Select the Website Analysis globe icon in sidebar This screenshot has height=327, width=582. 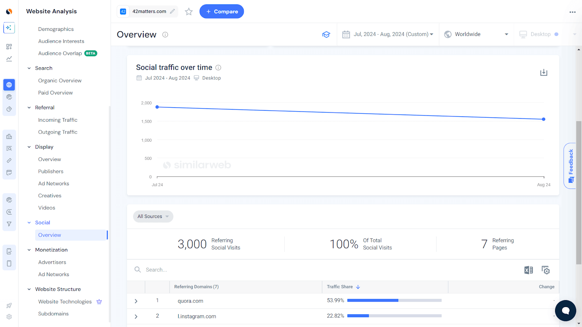point(9,85)
